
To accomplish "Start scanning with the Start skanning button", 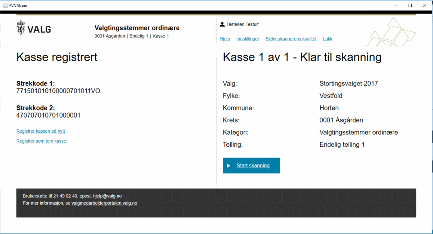I will pos(251,166).
